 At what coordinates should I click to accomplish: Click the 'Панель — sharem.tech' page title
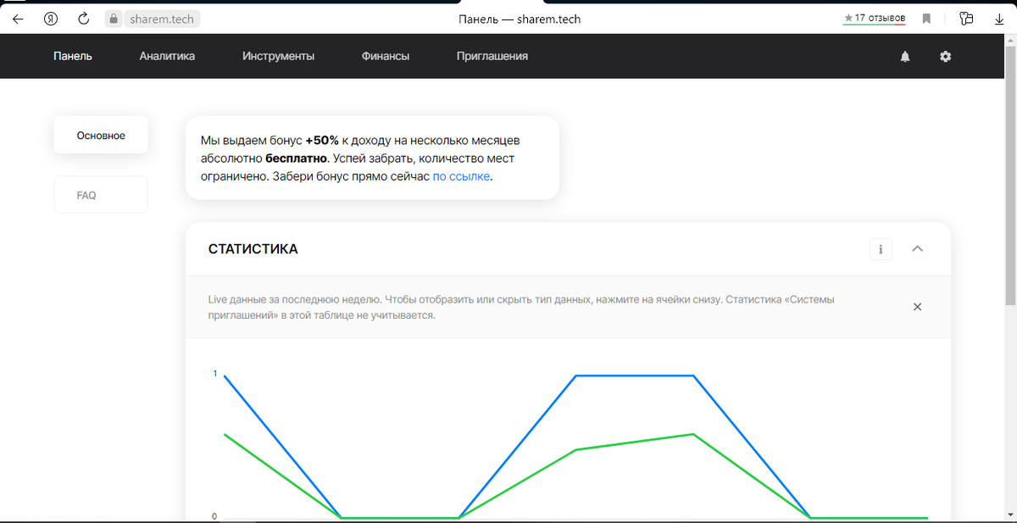(520, 19)
